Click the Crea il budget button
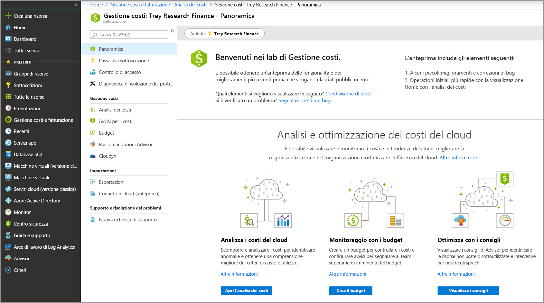 (351, 290)
